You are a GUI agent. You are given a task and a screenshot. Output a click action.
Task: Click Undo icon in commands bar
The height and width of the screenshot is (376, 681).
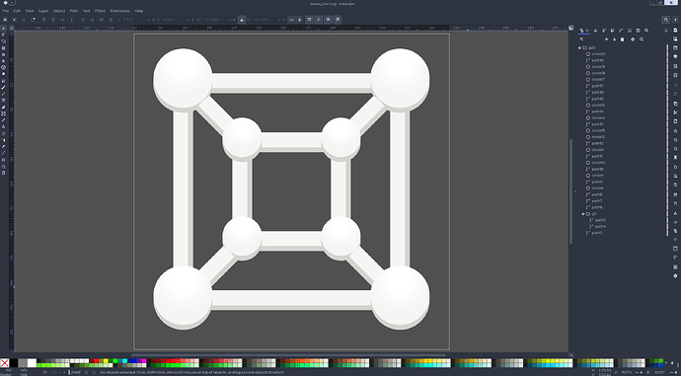[x=675, y=85]
